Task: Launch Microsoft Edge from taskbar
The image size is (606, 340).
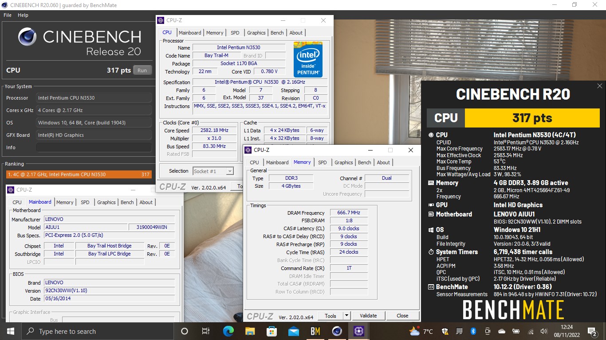Action: coord(228,331)
